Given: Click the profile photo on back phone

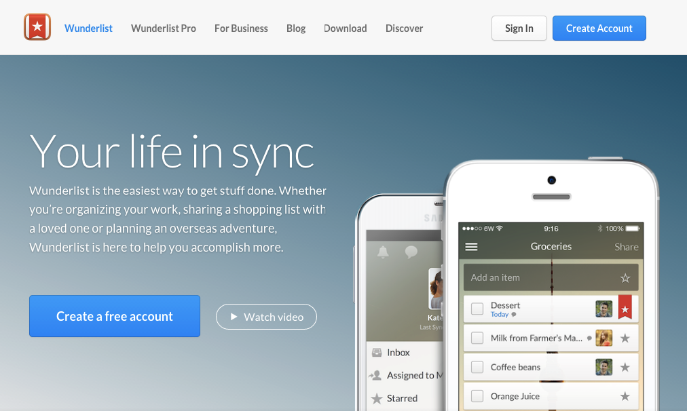Looking at the screenshot, I should click(436, 289).
